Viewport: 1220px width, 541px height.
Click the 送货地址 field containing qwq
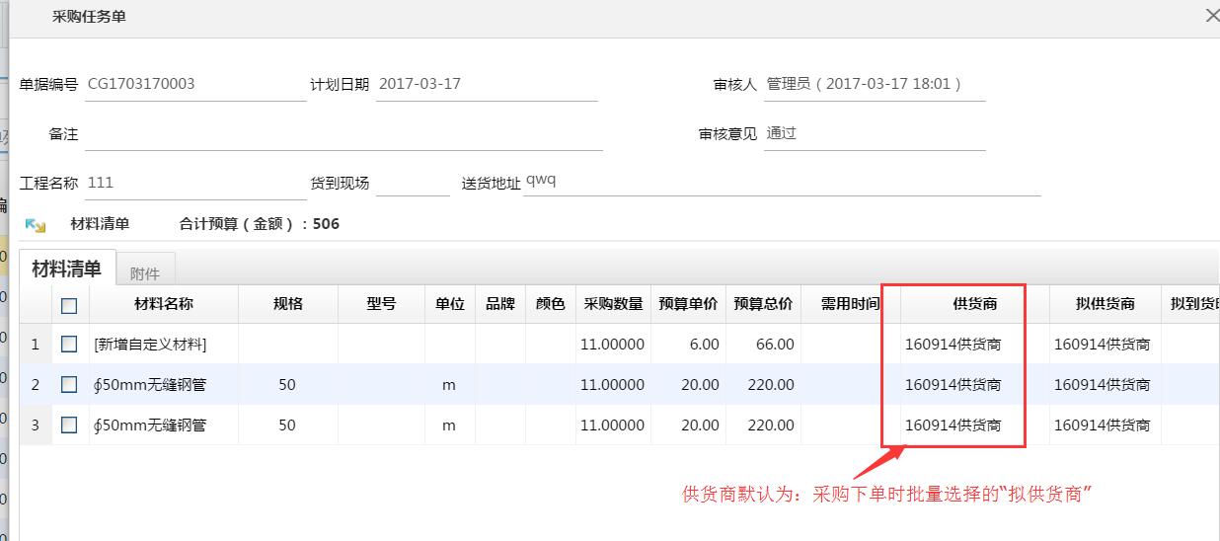tap(780, 183)
